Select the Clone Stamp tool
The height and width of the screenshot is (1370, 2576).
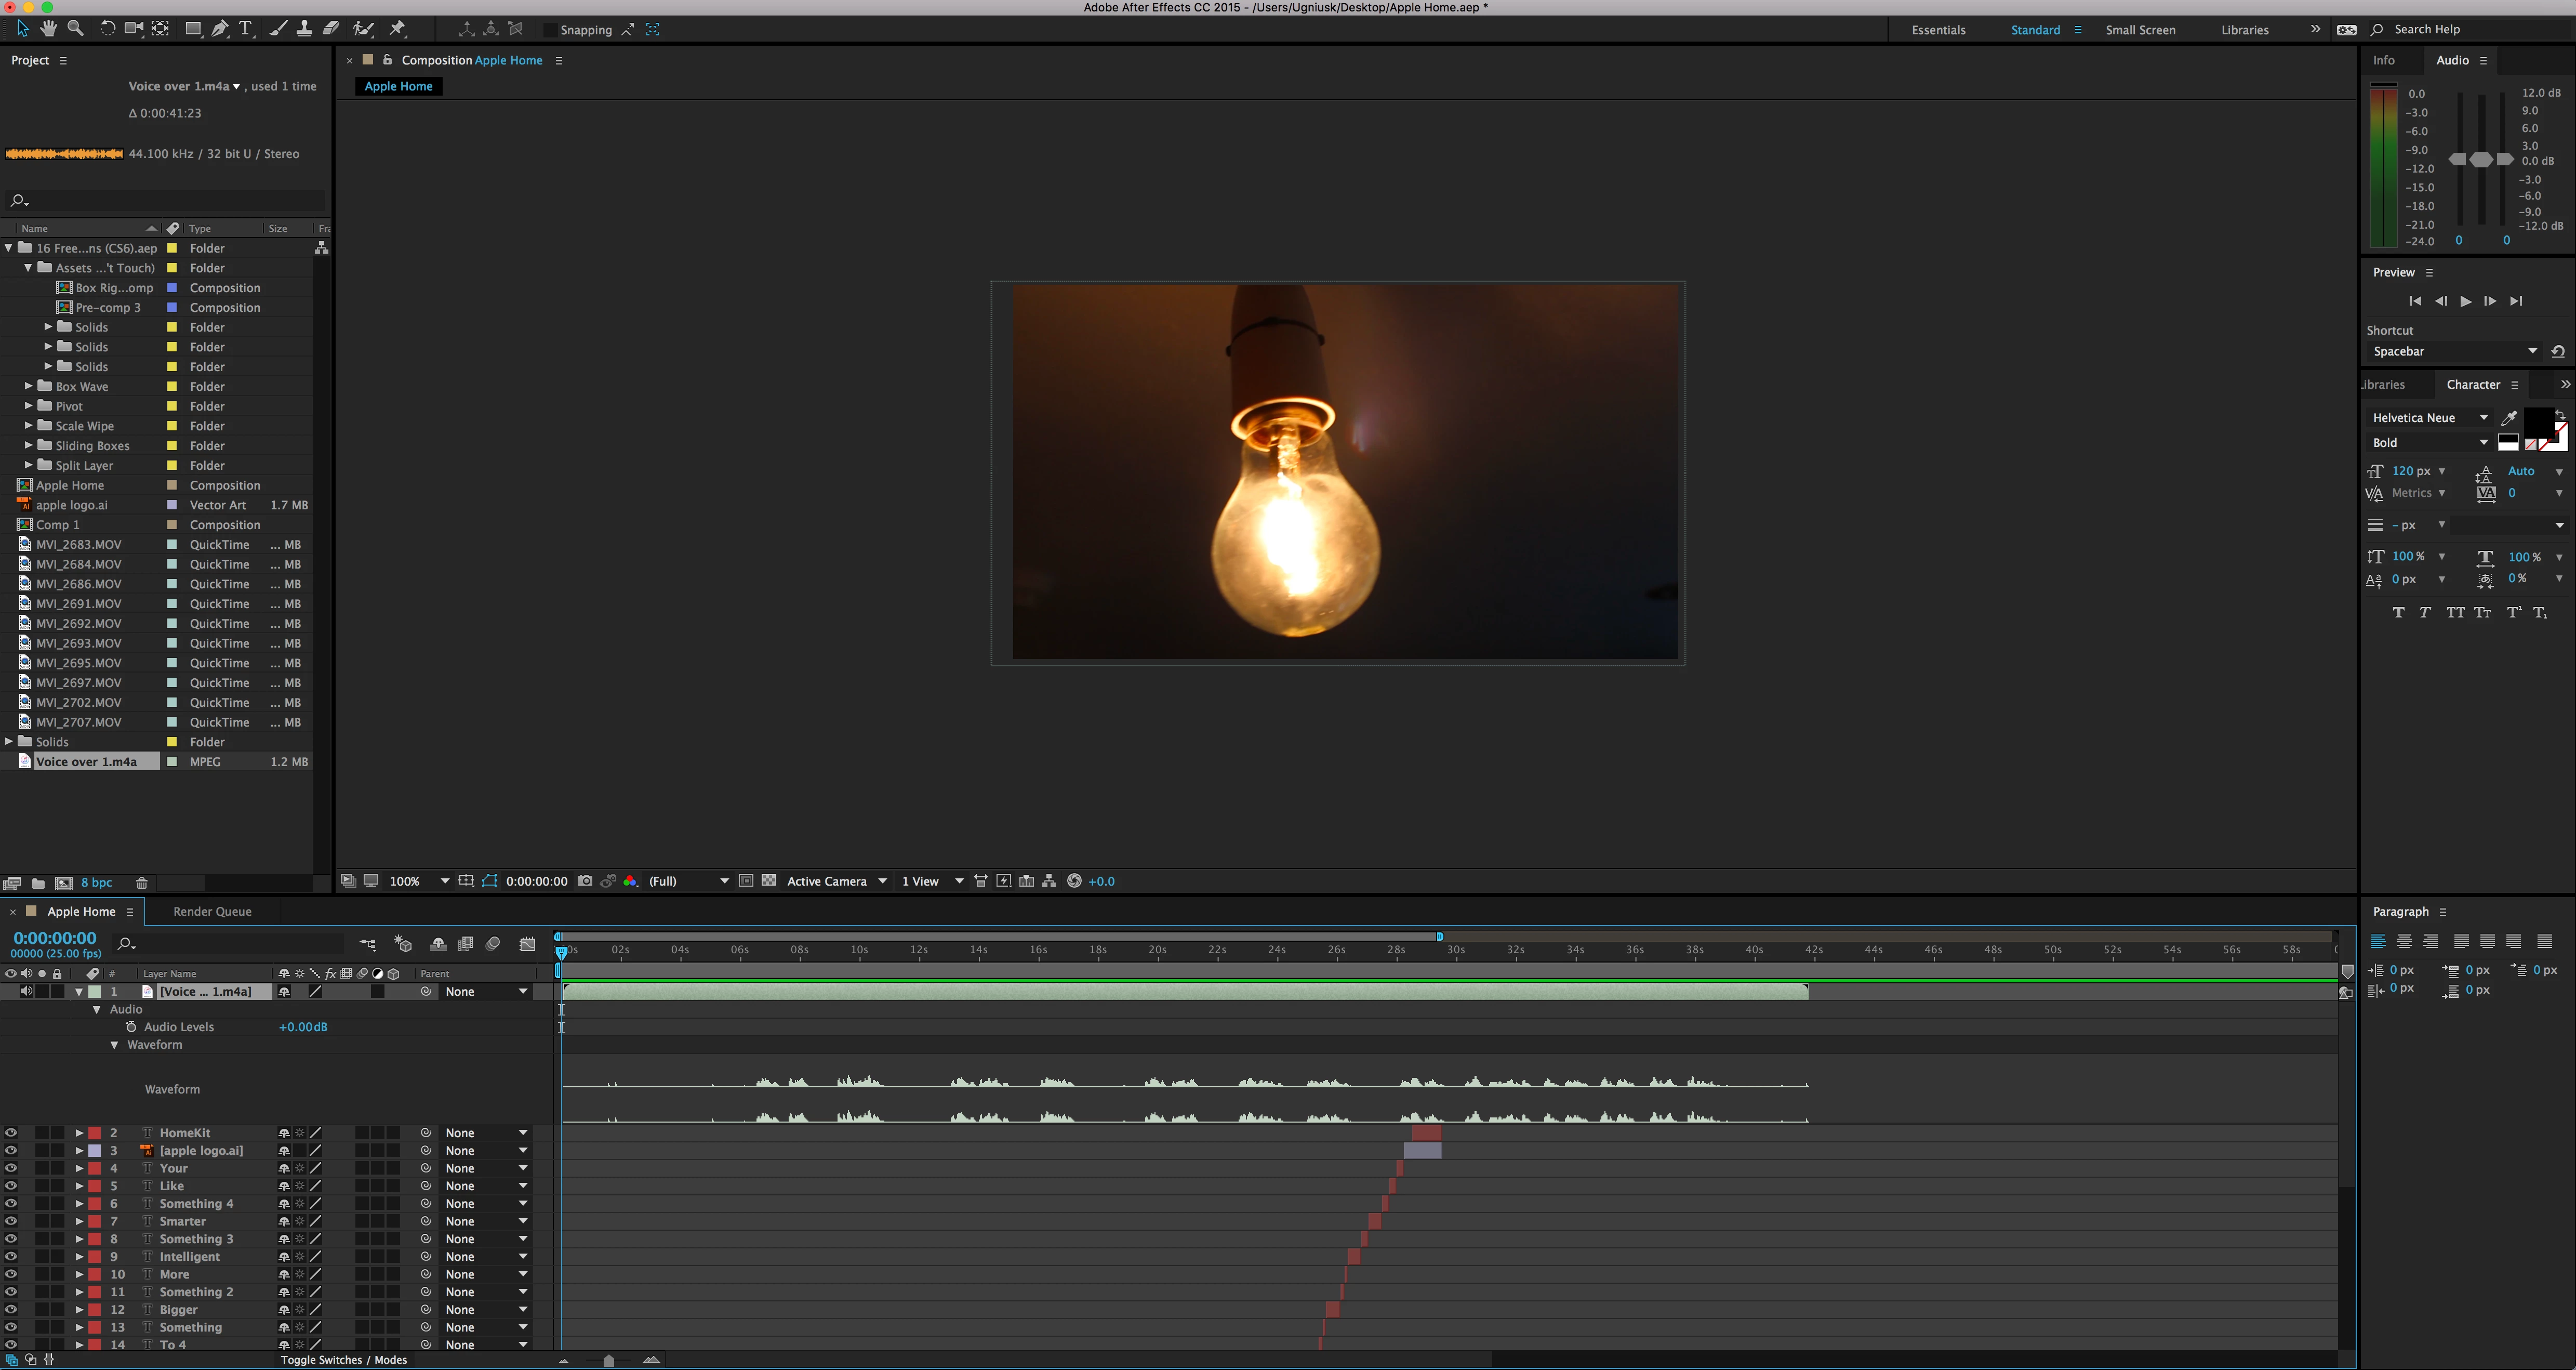pyautogui.click(x=304, y=29)
